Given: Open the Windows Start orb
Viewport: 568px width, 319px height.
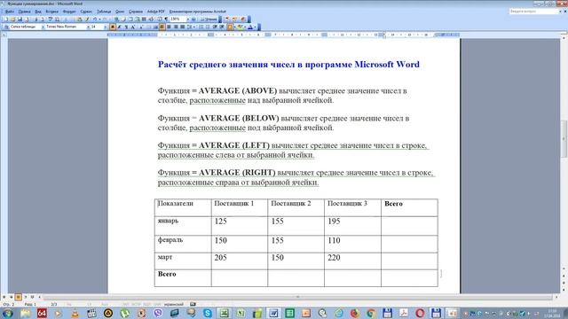Looking at the screenshot, I should [x=7, y=313].
